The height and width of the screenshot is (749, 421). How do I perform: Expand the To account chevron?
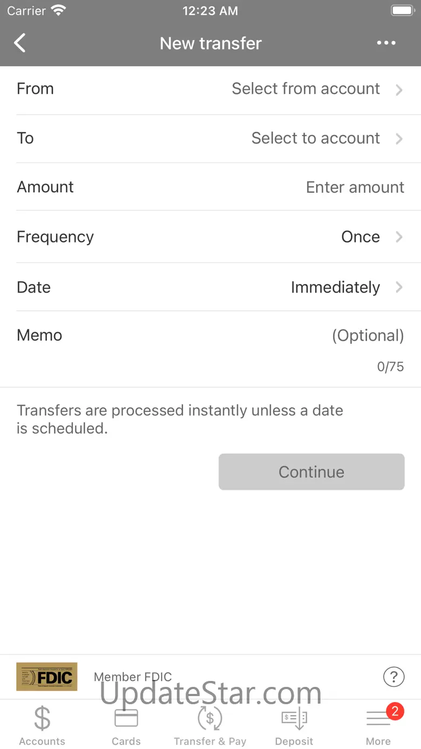(x=399, y=139)
